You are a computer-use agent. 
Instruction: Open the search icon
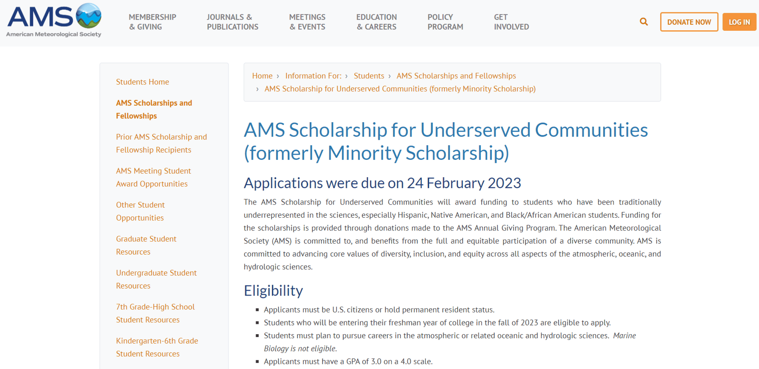click(x=643, y=22)
